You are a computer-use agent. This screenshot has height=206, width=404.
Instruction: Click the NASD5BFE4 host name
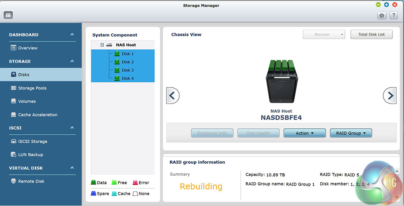pyautogui.click(x=281, y=117)
